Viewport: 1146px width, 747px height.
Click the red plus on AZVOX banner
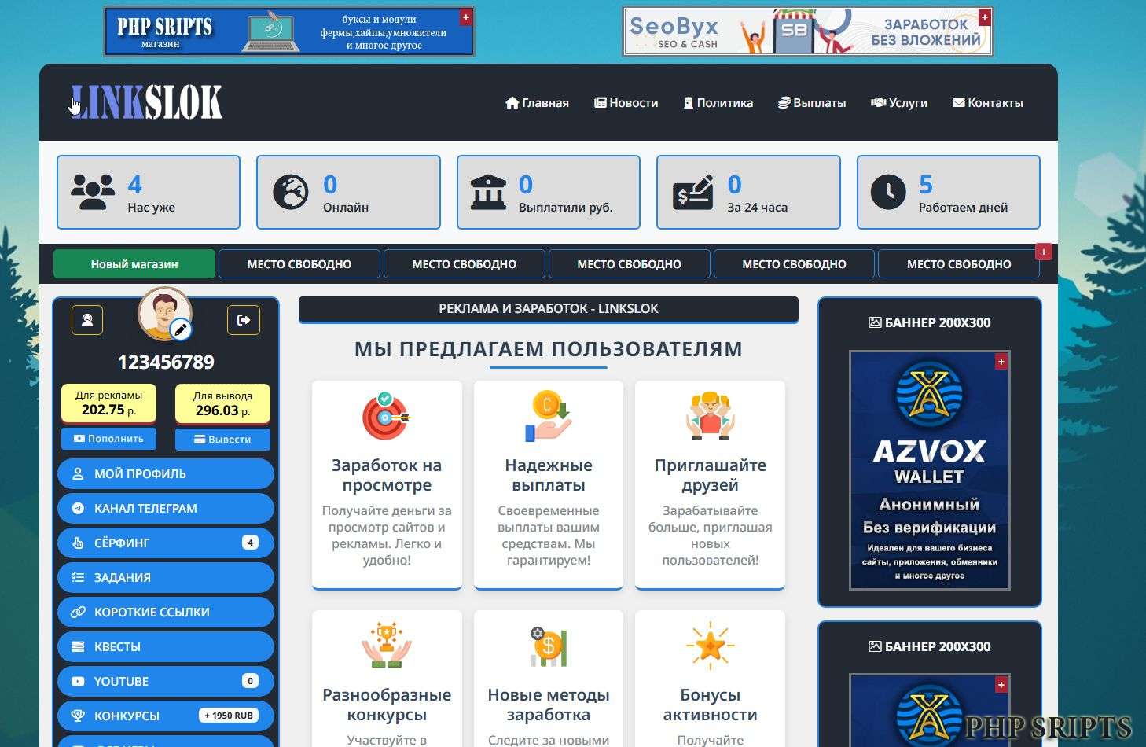(x=1001, y=362)
